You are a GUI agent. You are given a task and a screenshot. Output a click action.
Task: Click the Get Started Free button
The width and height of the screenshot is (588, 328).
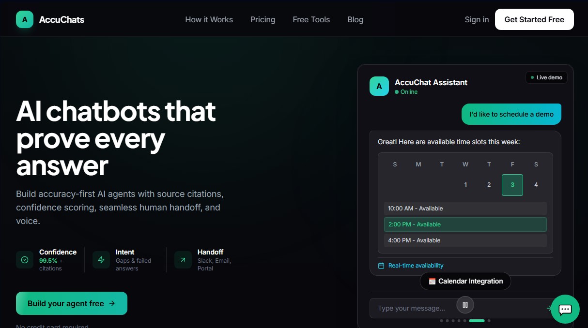pos(534,19)
